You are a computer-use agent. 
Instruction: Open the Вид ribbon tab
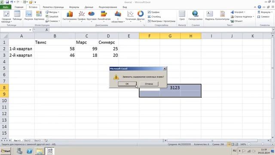tap(125, 7)
